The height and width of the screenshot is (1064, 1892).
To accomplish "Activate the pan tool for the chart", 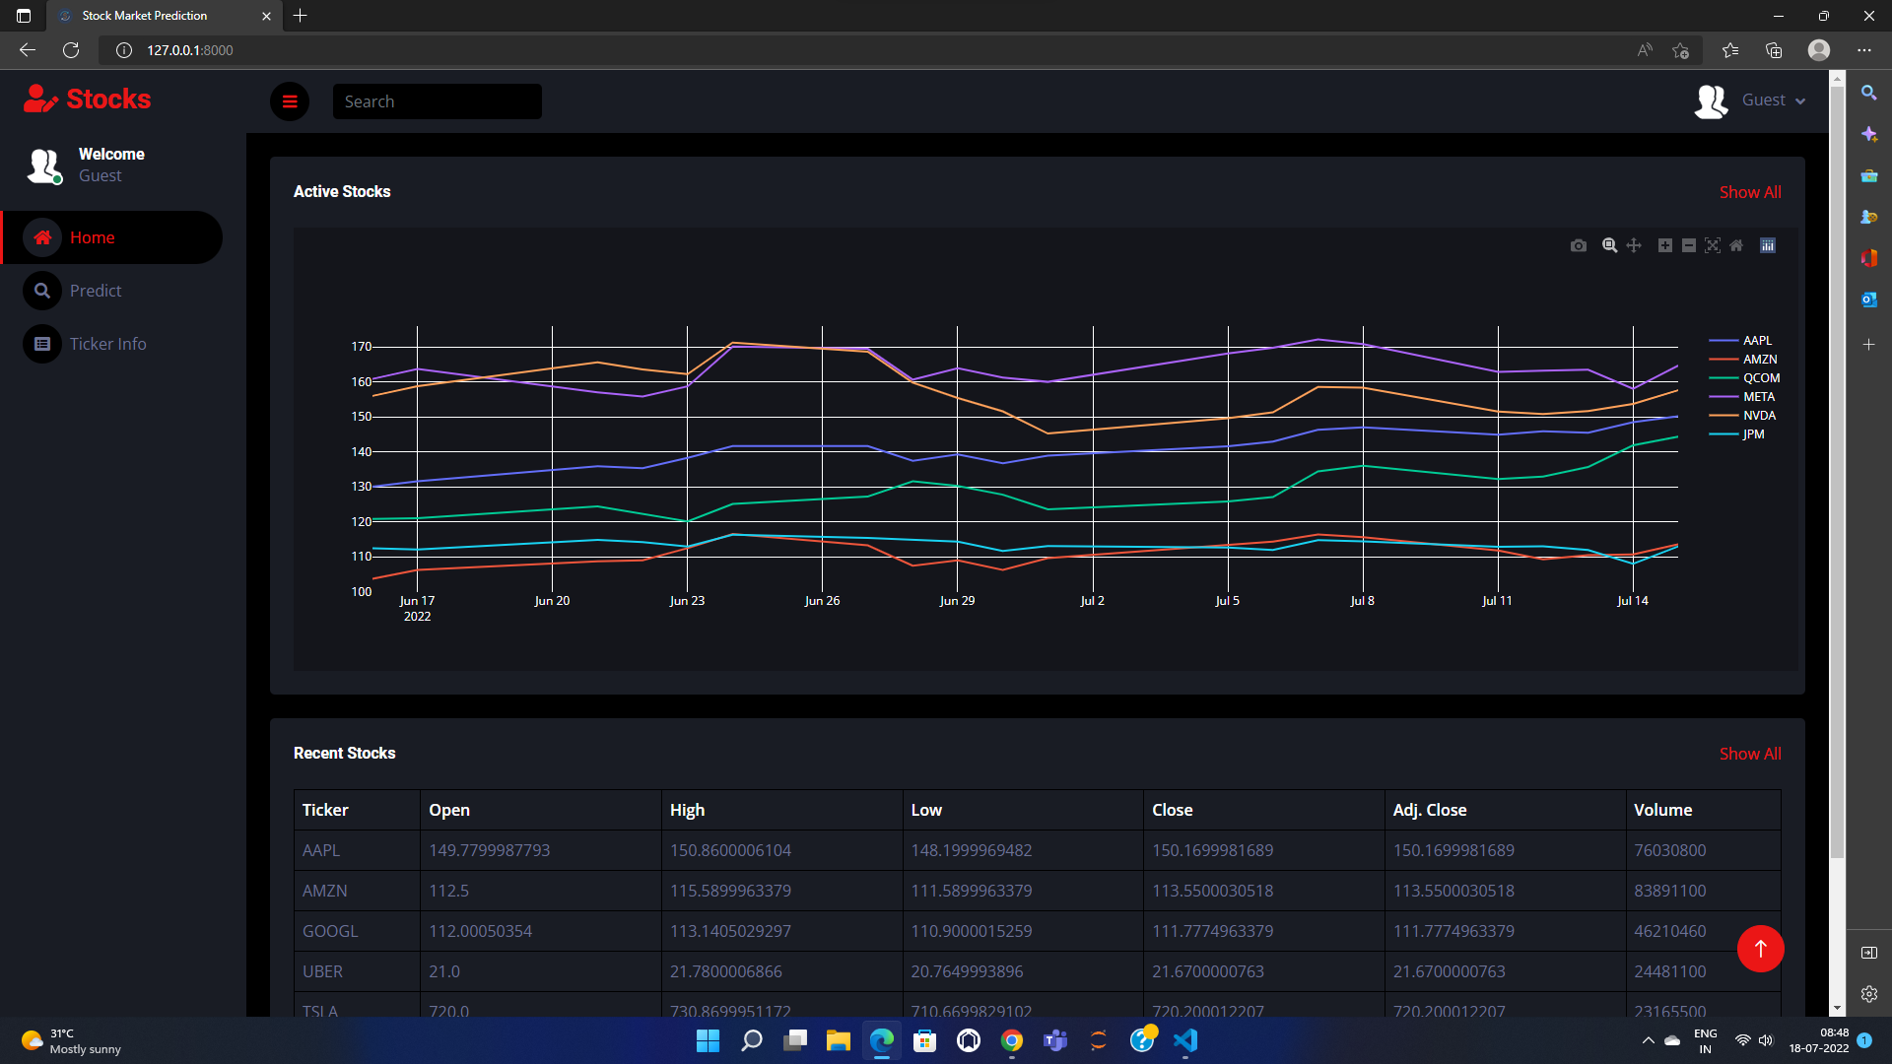I will [1634, 245].
